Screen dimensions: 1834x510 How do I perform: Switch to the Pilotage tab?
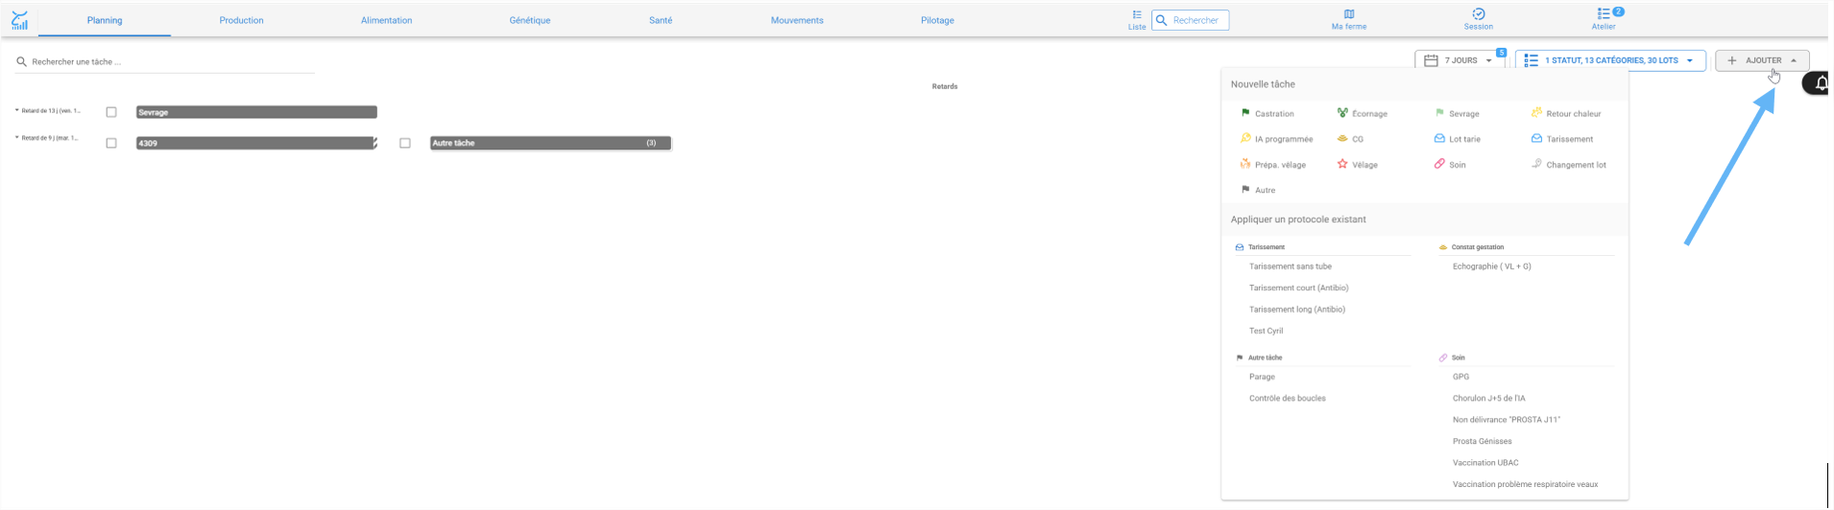[x=937, y=20]
